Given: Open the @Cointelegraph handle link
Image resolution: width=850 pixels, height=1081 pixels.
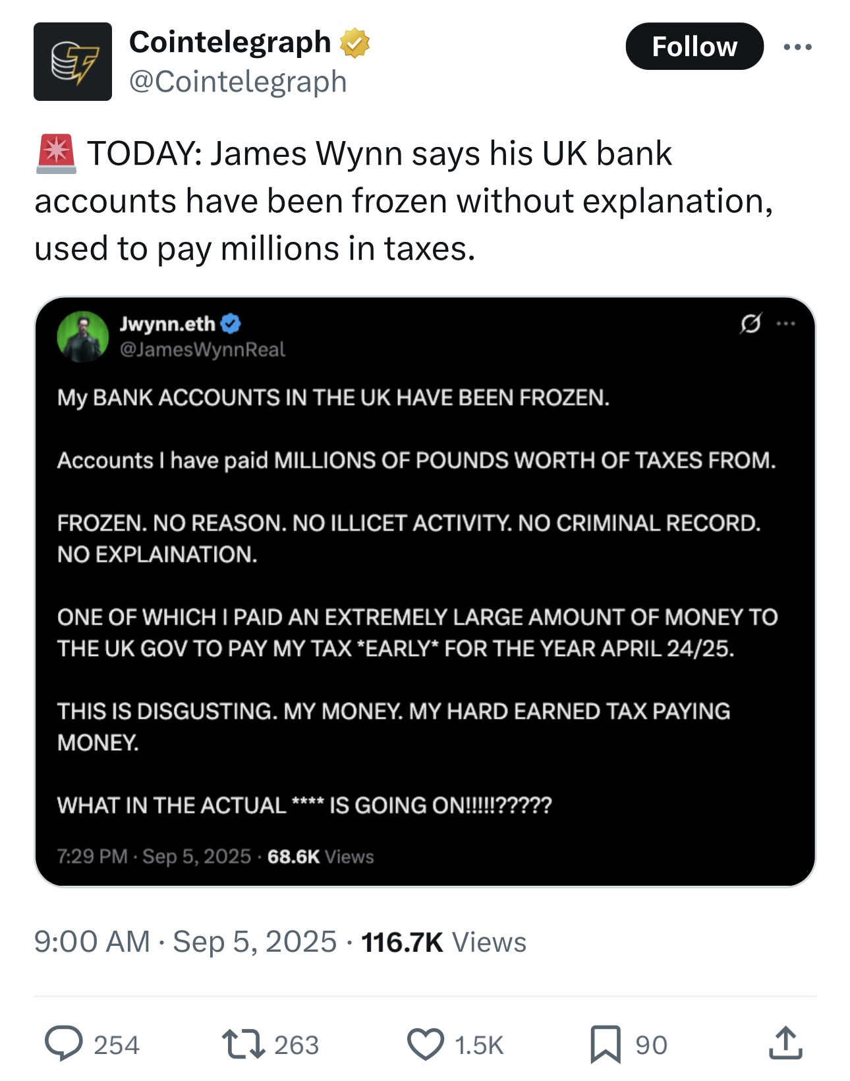Looking at the screenshot, I should tap(238, 82).
